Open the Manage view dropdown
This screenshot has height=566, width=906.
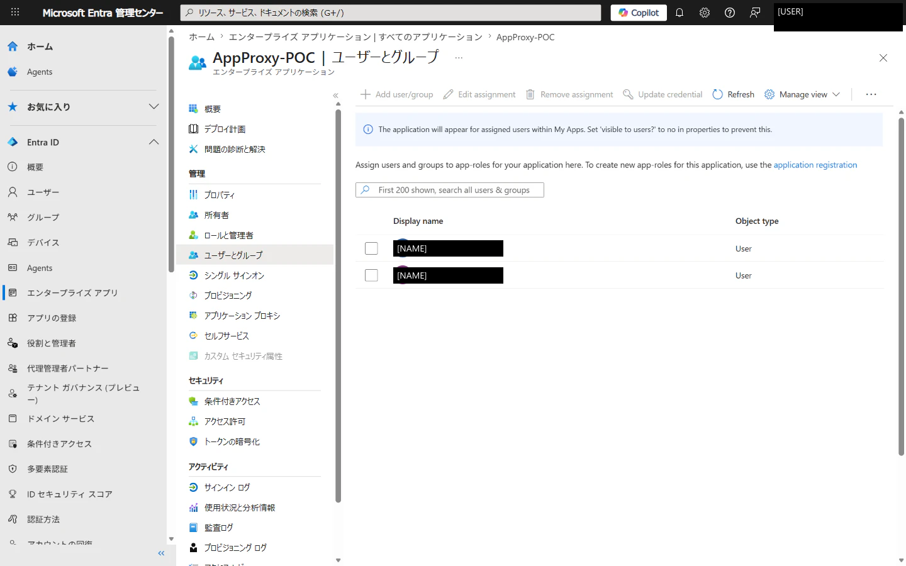(x=802, y=94)
